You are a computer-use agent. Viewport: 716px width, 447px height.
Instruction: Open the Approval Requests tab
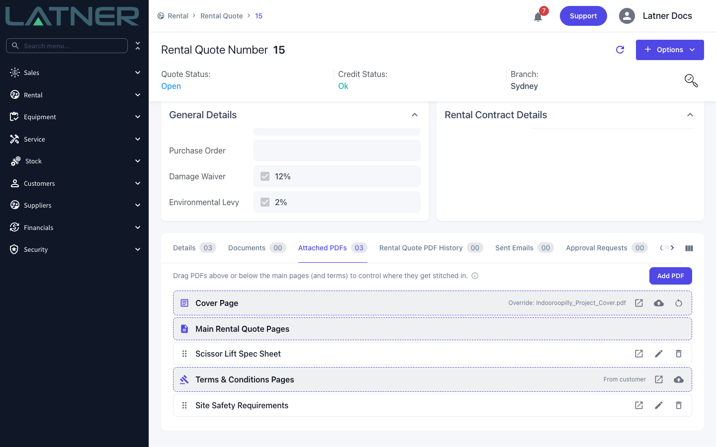point(607,248)
